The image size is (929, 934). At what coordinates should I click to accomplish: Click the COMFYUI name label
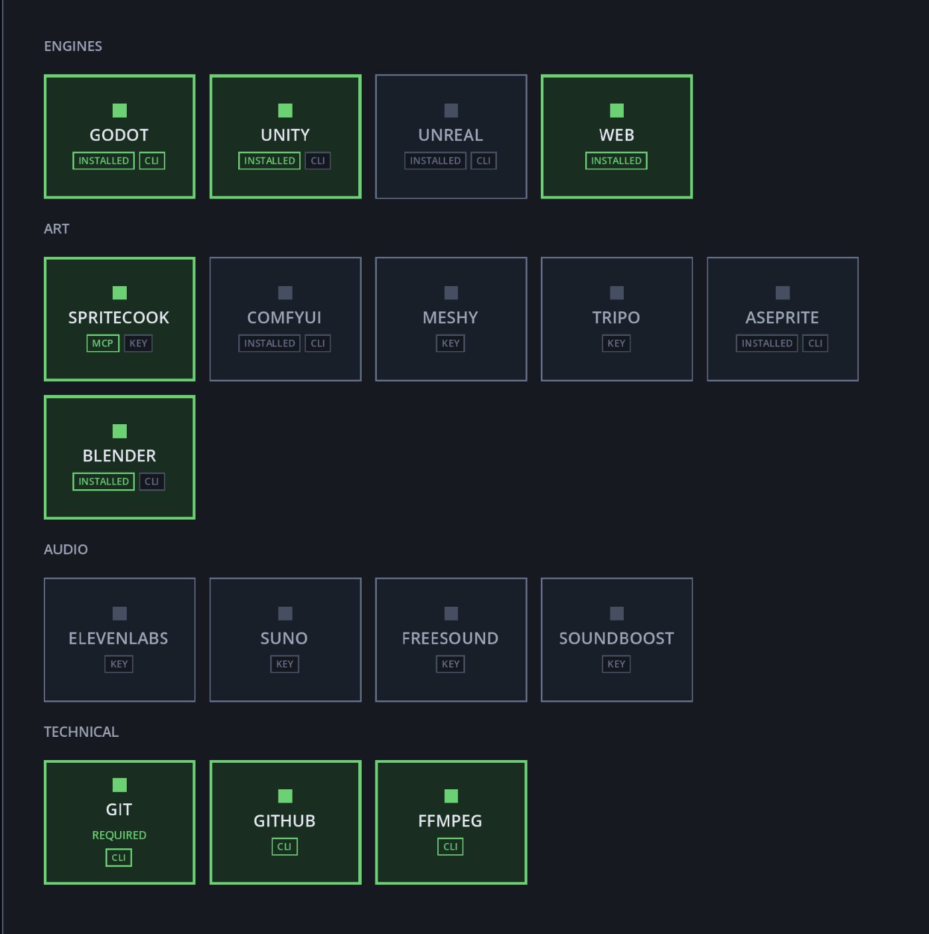(x=285, y=317)
